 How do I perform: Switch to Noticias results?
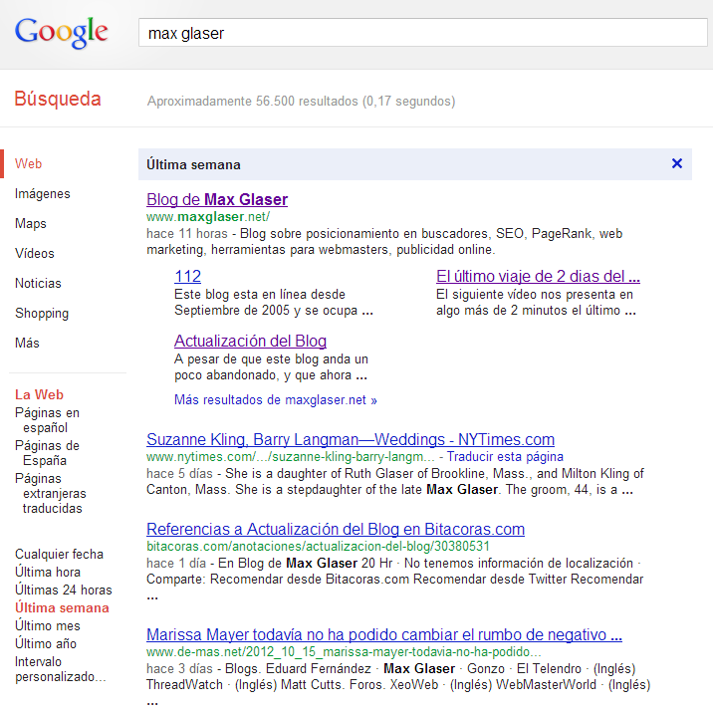[x=38, y=283]
